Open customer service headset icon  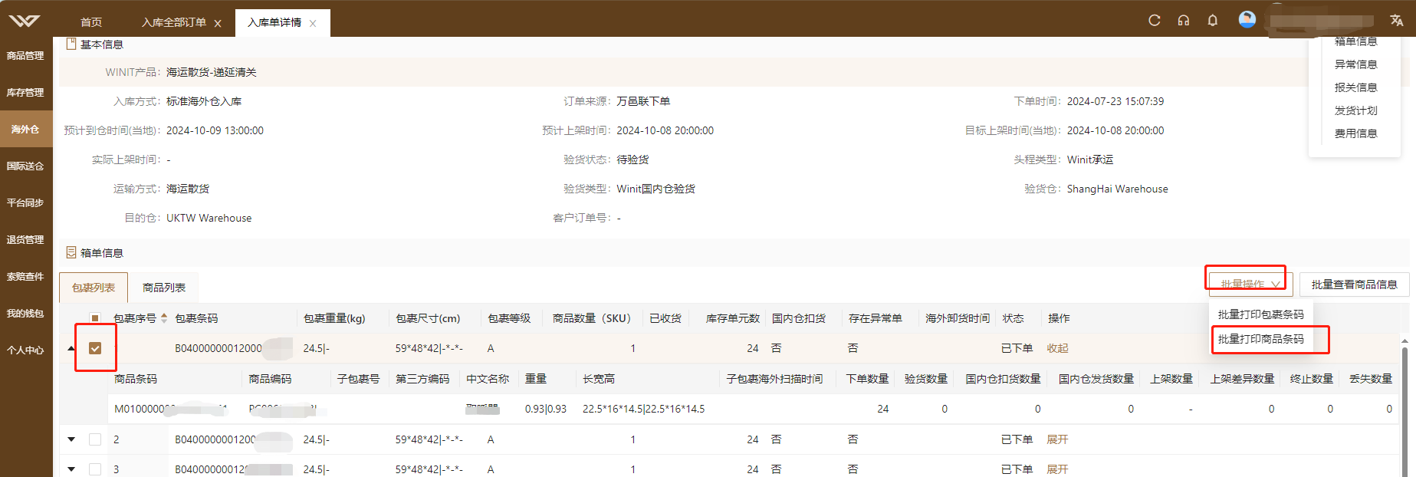(1184, 21)
